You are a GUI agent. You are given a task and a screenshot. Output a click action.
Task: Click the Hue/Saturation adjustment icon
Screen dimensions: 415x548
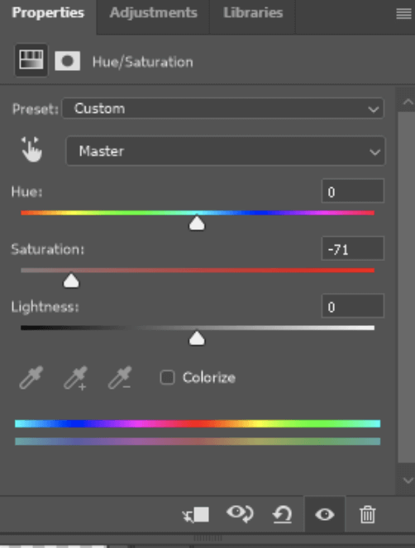point(31,60)
